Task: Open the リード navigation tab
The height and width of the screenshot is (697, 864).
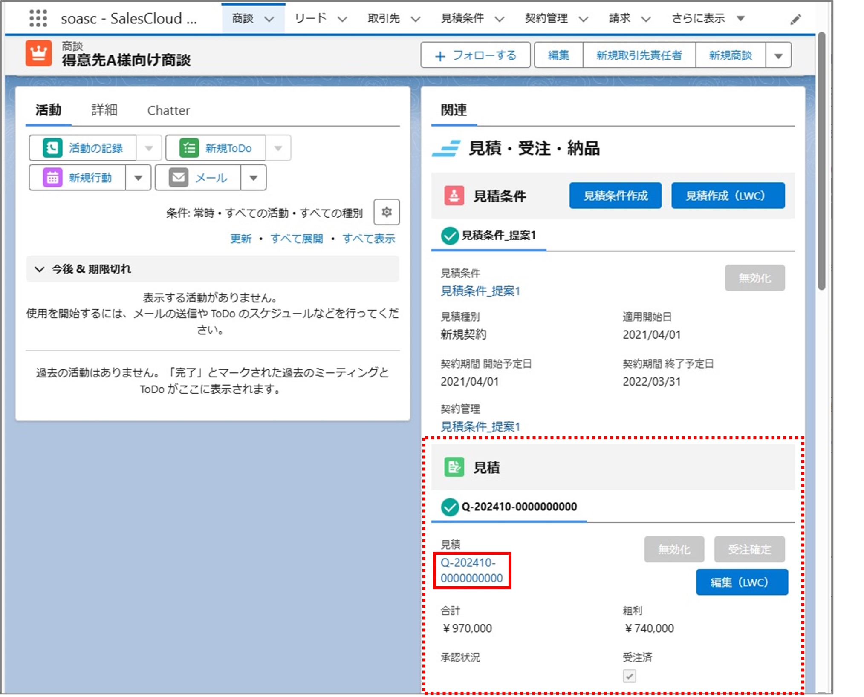Action: point(310,18)
